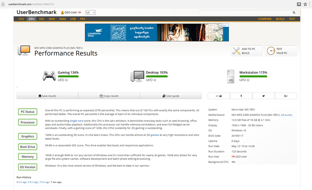This screenshot has height=190, width=312.
Task: Open the SSD tab
Action: (x=42, y=19)
